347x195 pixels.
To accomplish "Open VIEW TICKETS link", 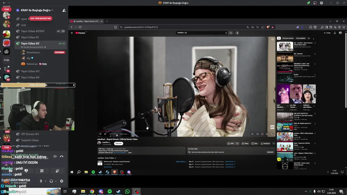I will point(181,162).
